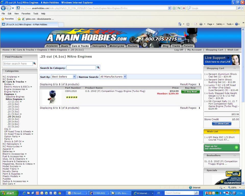This screenshot has height=196, width=245.
Task: Open the Print options dropdown arrow
Action: point(204,24)
